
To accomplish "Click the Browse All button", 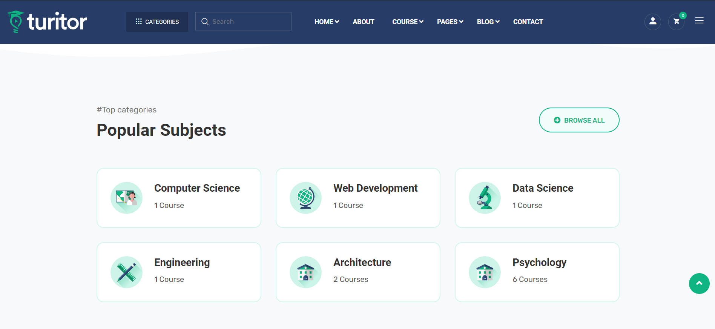I will [x=579, y=120].
